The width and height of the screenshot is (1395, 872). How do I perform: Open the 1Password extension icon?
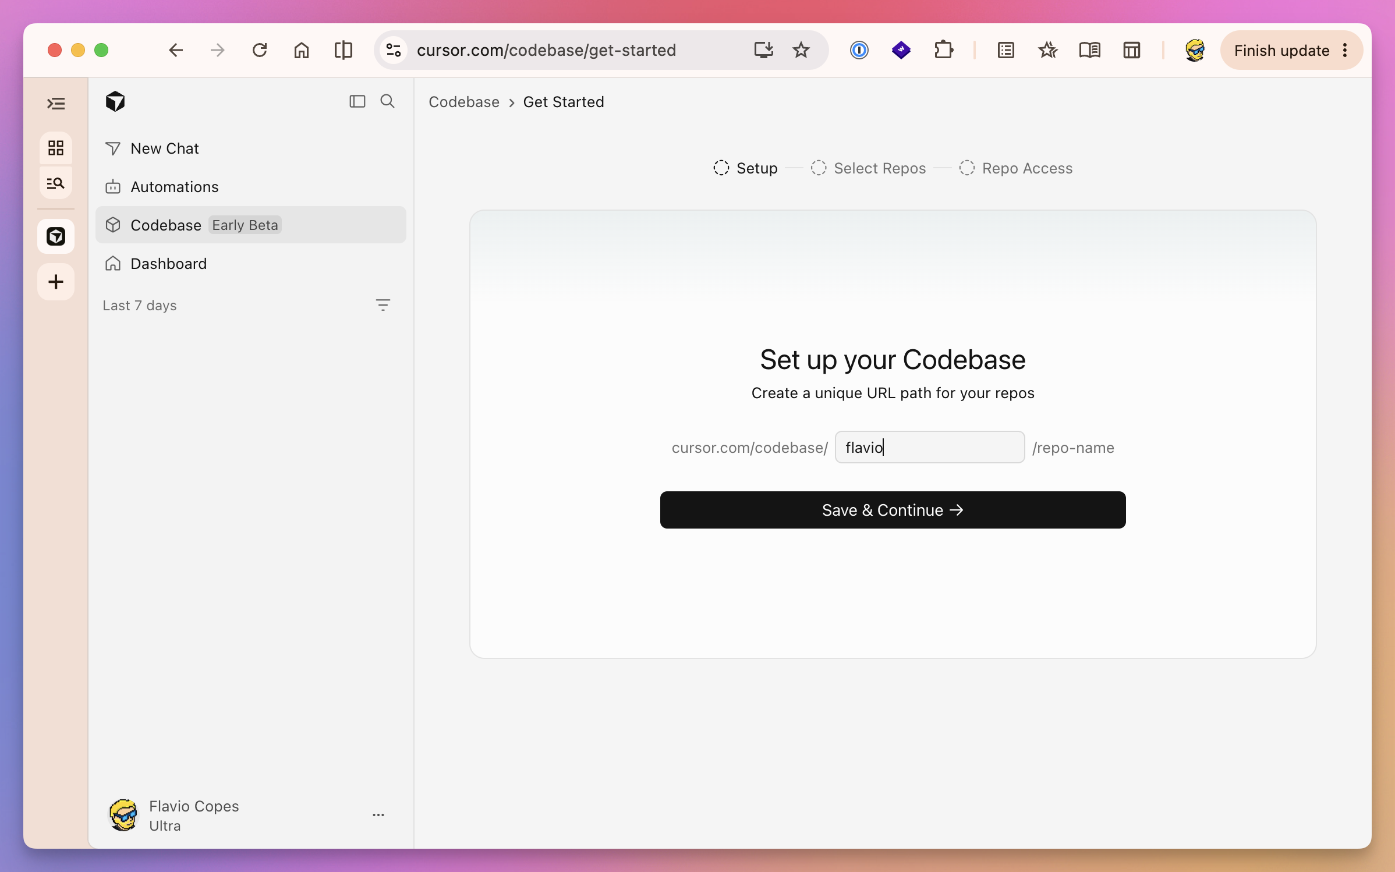coord(859,50)
